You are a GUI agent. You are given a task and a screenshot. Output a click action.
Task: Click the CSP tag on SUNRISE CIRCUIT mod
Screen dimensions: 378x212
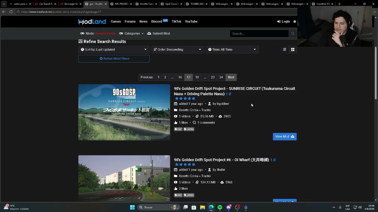(x=178, y=129)
